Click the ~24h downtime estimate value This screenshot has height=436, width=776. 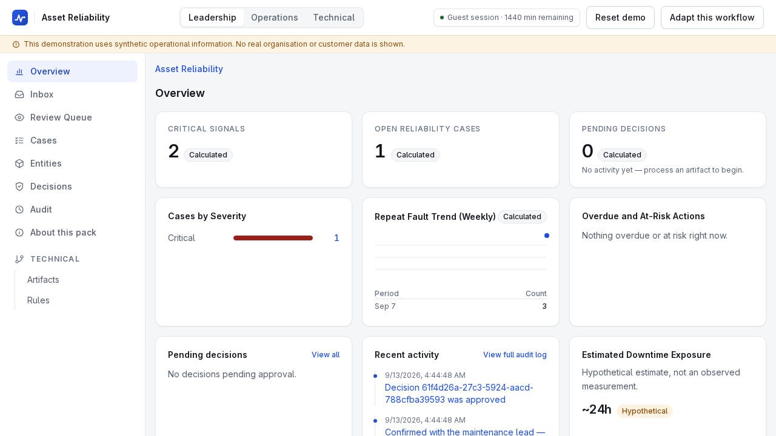597,410
